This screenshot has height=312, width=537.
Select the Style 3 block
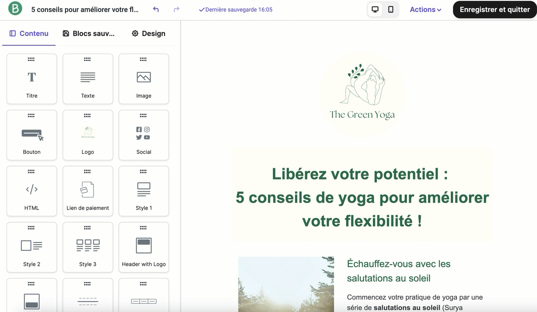(x=88, y=247)
